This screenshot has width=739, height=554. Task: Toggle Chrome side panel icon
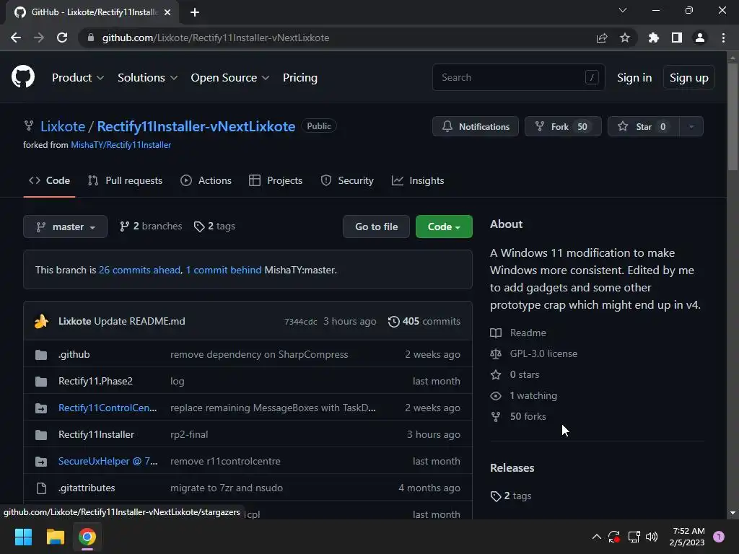[676, 38]
